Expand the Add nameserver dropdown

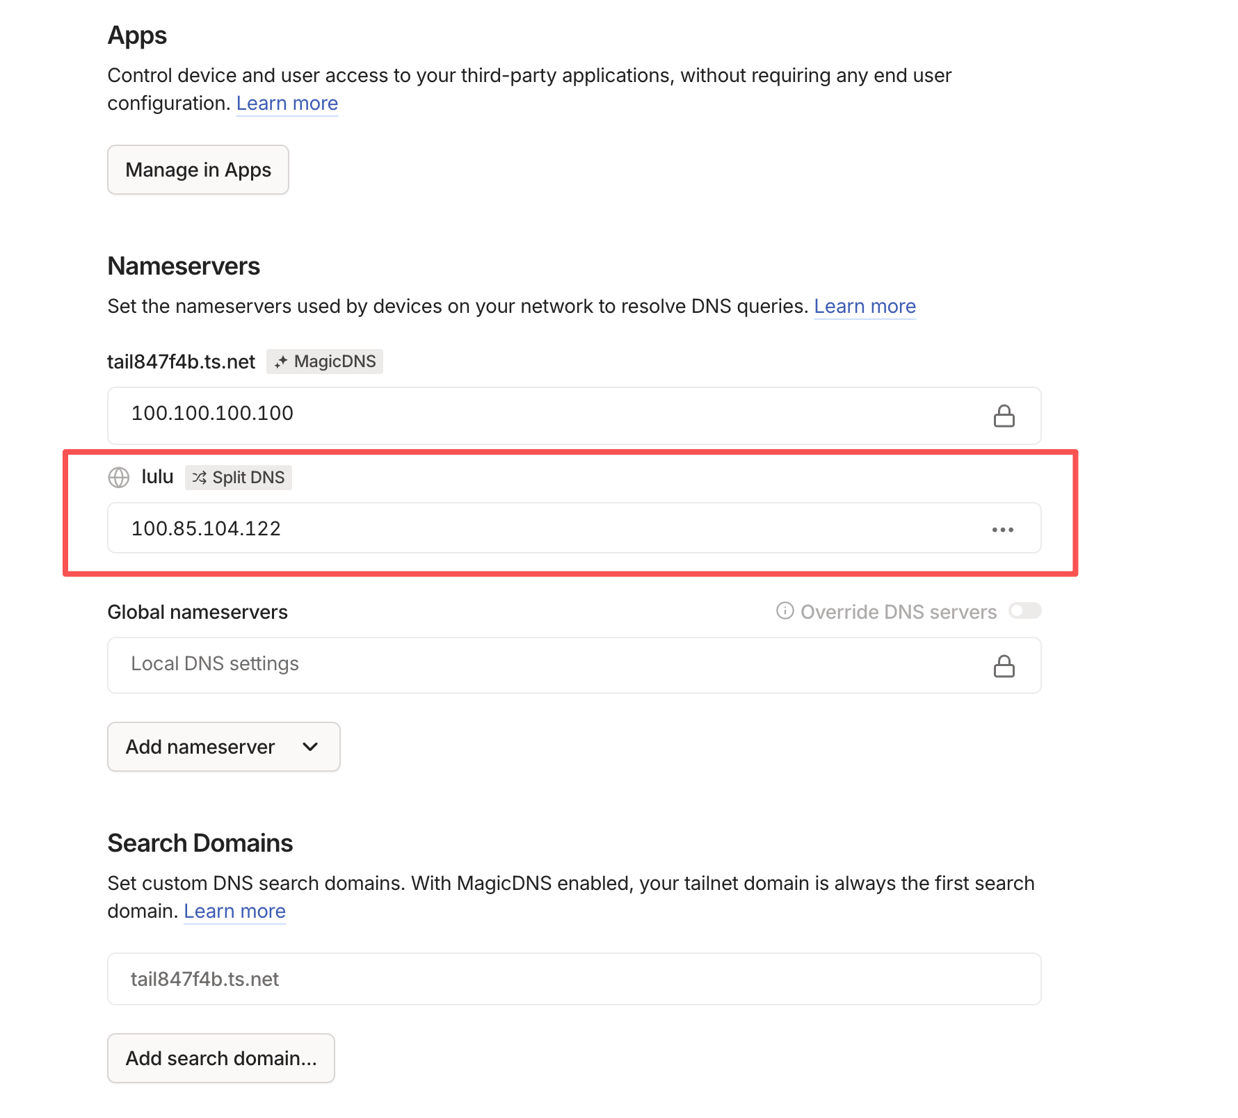[224, 747]
